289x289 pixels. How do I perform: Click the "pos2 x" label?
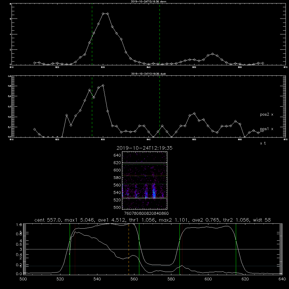pyautogui.click(x=266, y=114)
